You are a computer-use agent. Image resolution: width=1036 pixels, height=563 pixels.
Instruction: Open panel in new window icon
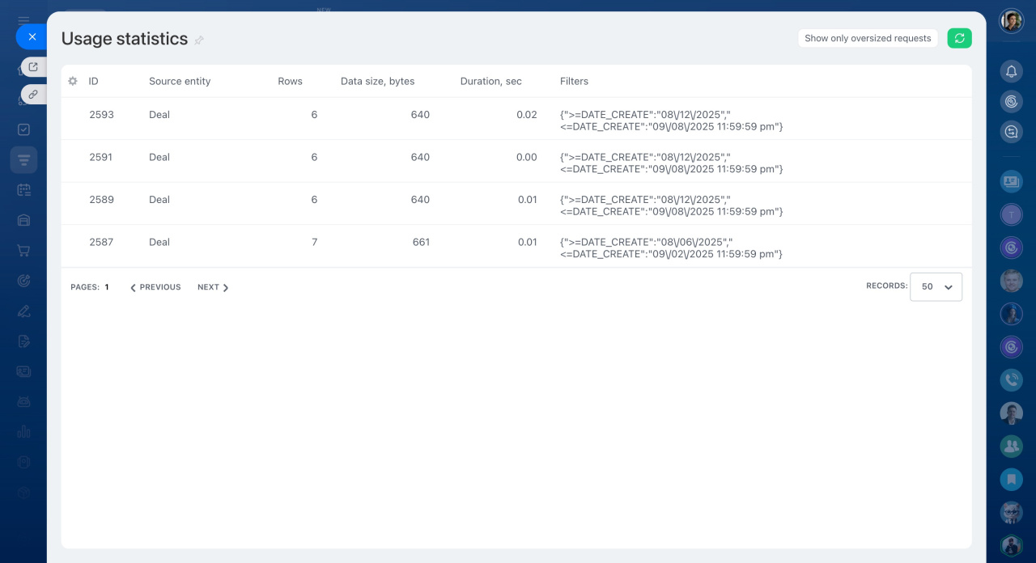tap(33, 67)
